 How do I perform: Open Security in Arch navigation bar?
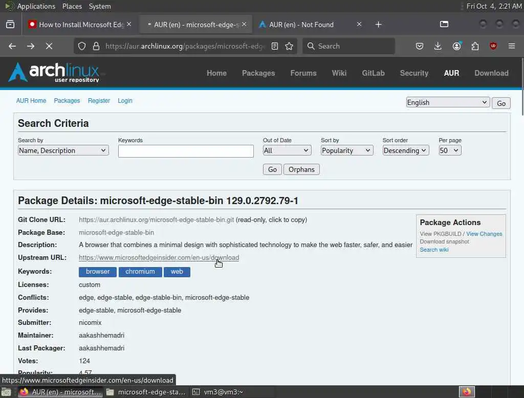pyautogui.click(x=414, y=73)
